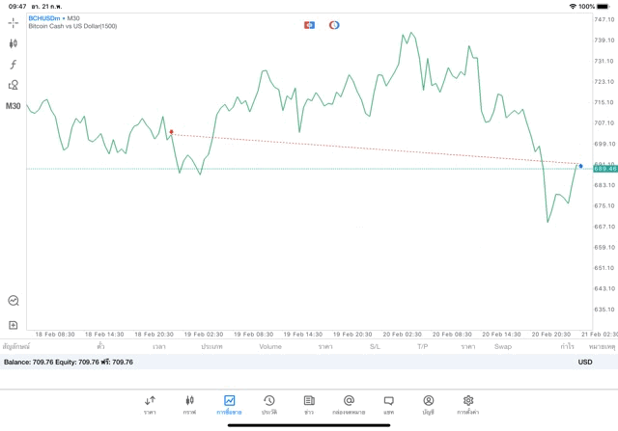
Task: Click the Swap column header
Action: tap(503, 346)
